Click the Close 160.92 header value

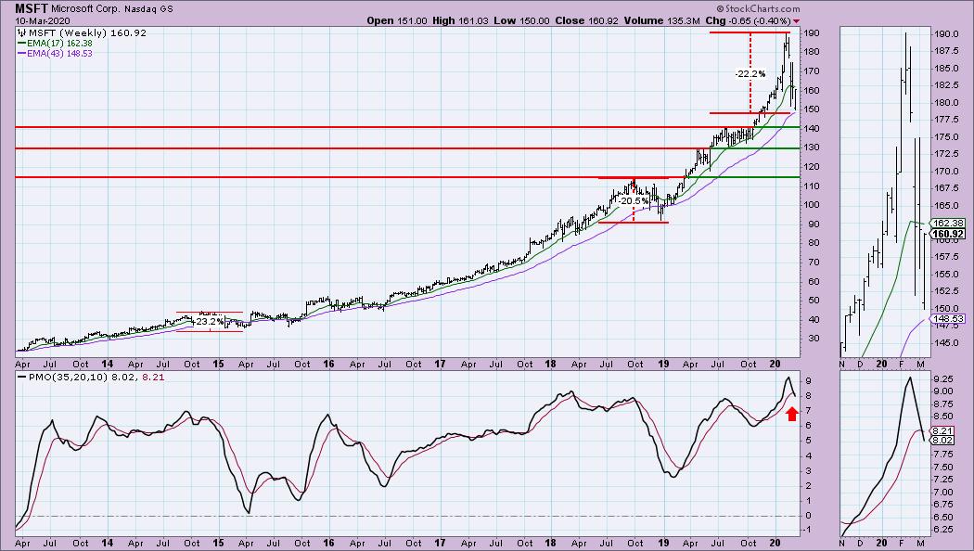tap(586, 20)
